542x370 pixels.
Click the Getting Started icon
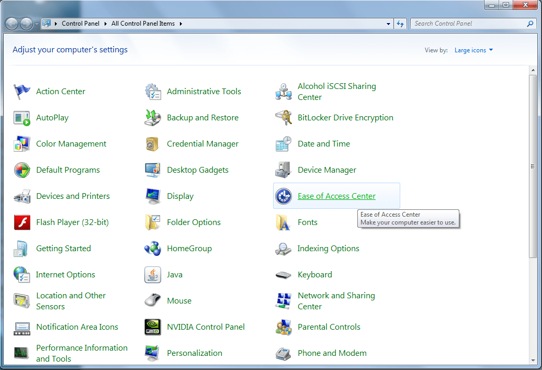[x=22, y=249]
